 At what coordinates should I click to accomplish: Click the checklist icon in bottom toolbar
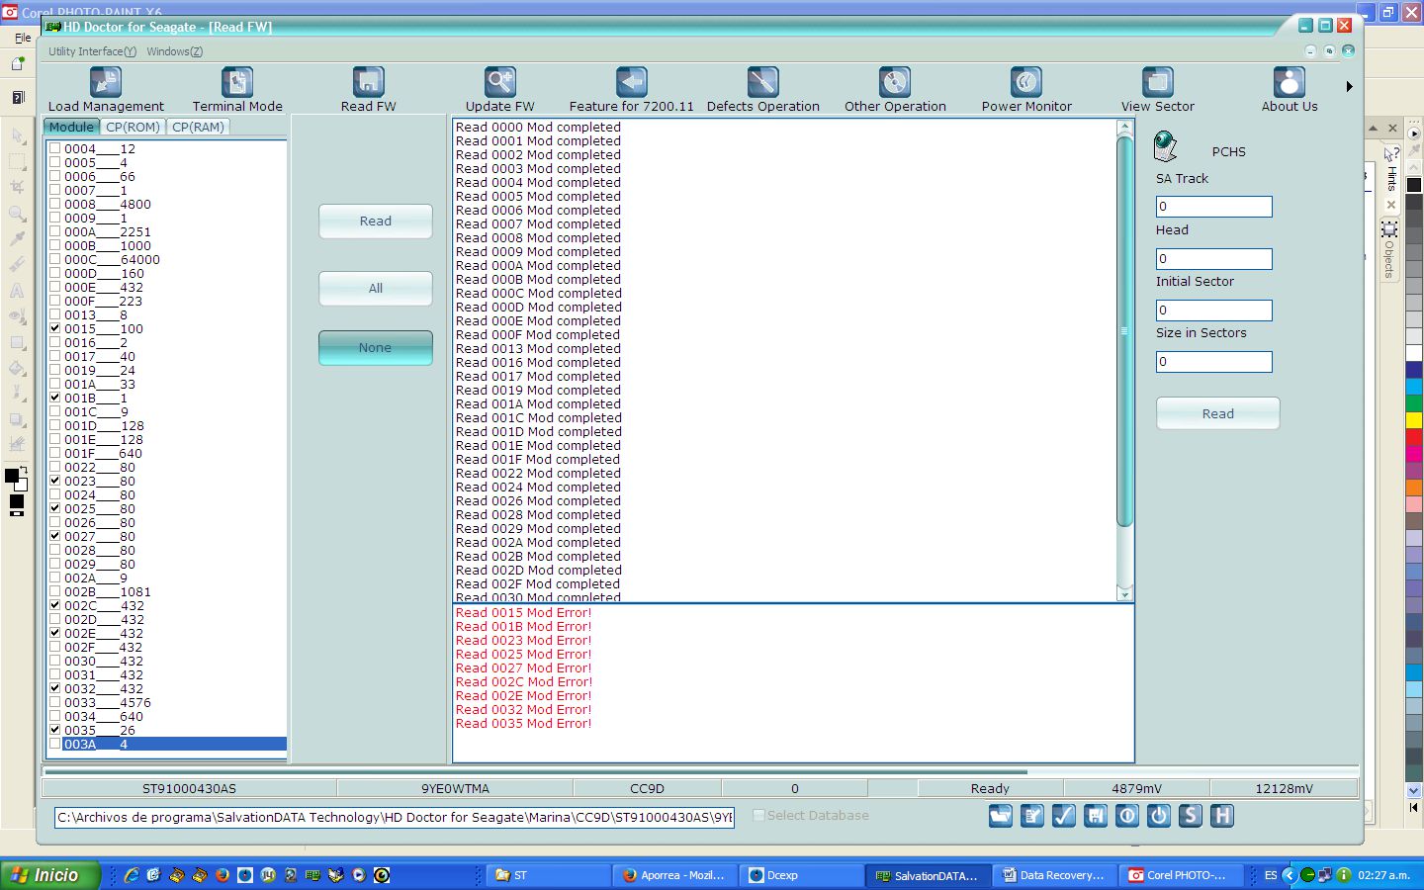[1032, 816]
